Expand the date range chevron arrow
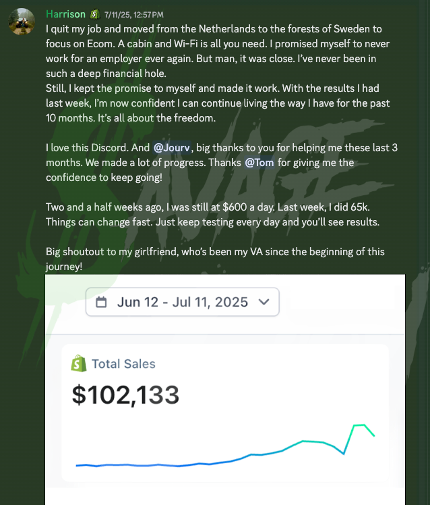This screenshot has height=505, width=430. click(x=264, y=302)
